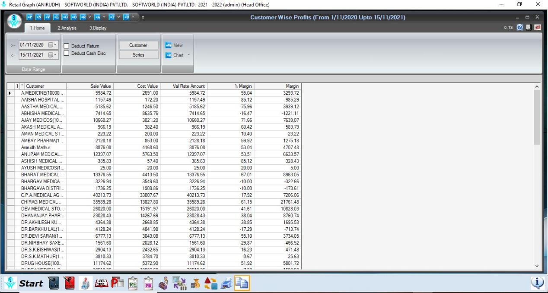Open the RE clipboard icon
The height and width of the screenshot is (293, 548).
click(x=133, y=283)
